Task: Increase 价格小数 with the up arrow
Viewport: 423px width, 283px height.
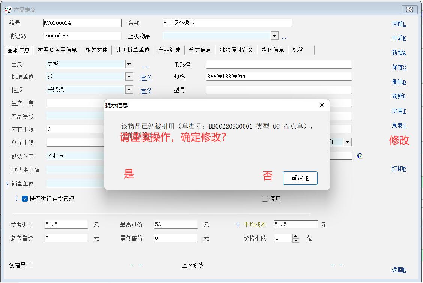Action: [x=296, y=236]
